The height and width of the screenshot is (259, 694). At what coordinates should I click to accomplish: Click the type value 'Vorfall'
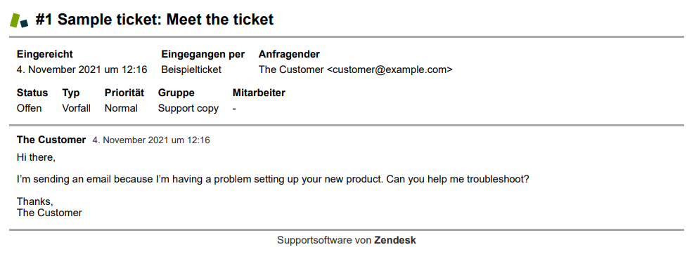click(x=76, y=108)
